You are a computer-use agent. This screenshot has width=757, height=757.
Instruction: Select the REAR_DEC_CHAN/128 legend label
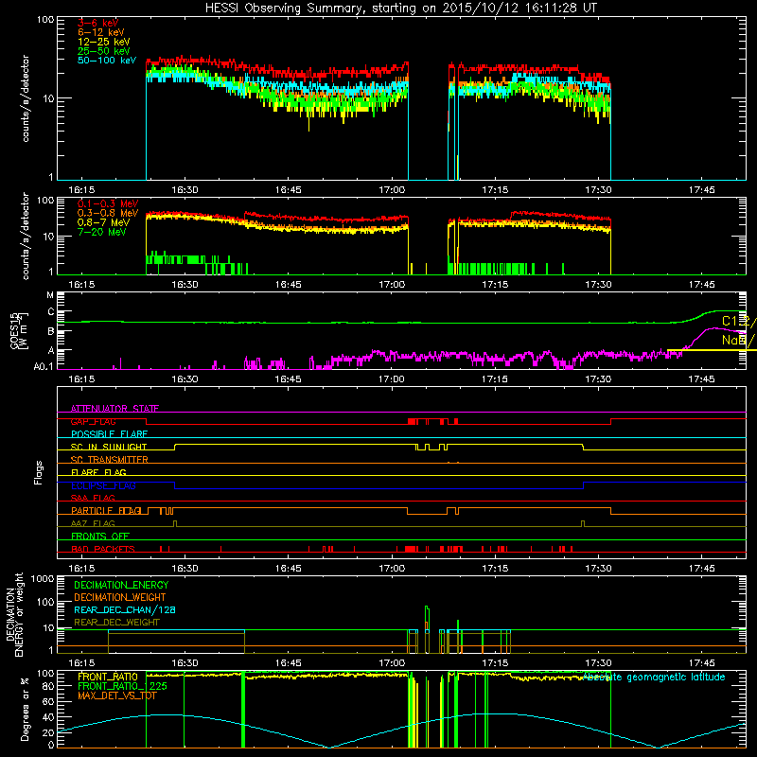click(125, 609)
